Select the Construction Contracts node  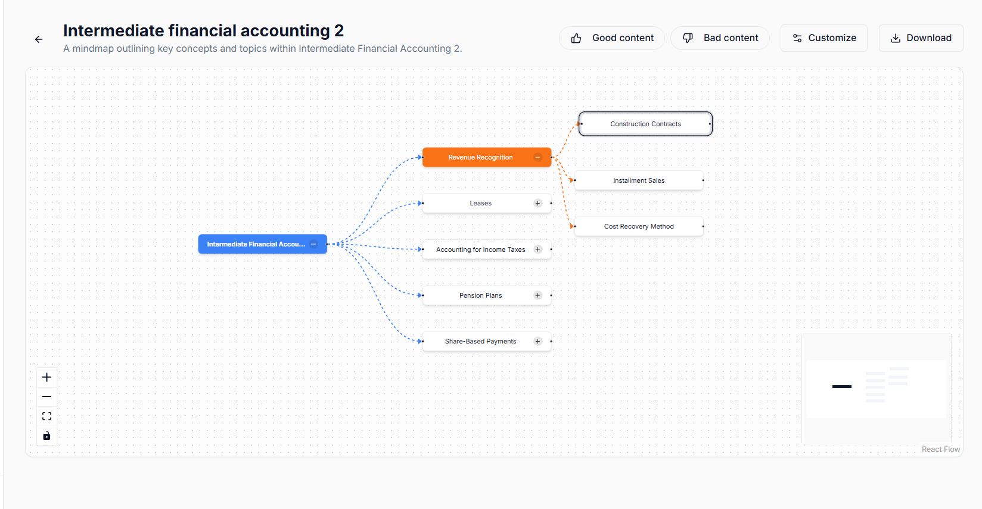tap(645, 124)
